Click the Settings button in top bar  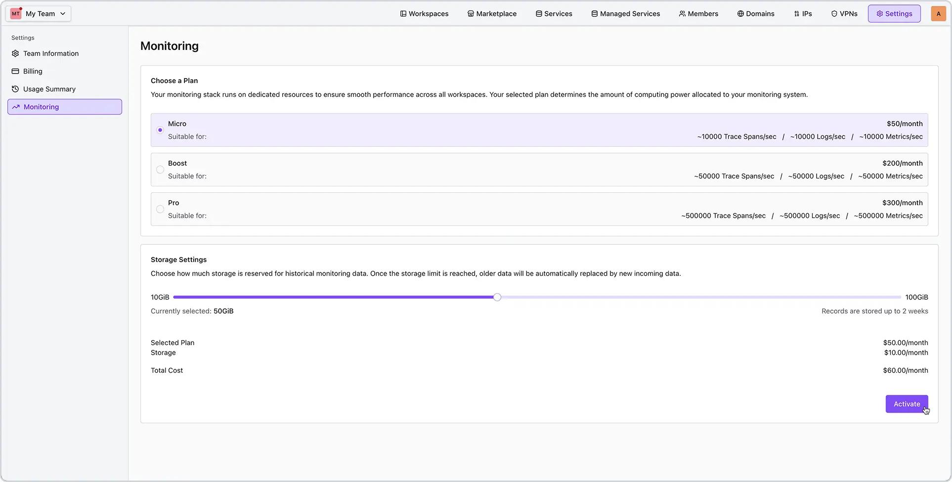point(894,13)
